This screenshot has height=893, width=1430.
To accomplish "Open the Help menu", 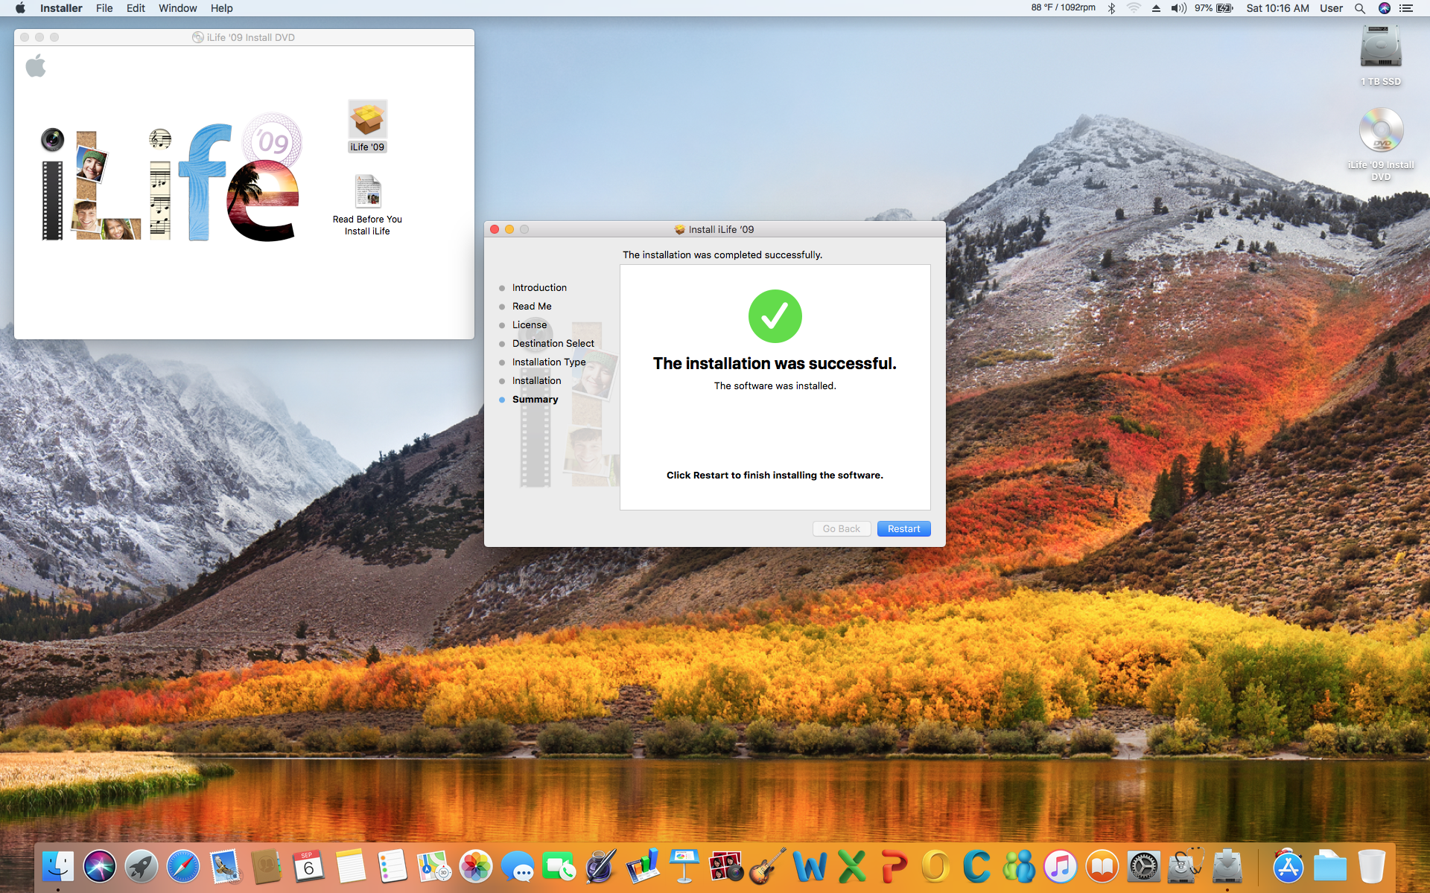I will click(221, 8).
